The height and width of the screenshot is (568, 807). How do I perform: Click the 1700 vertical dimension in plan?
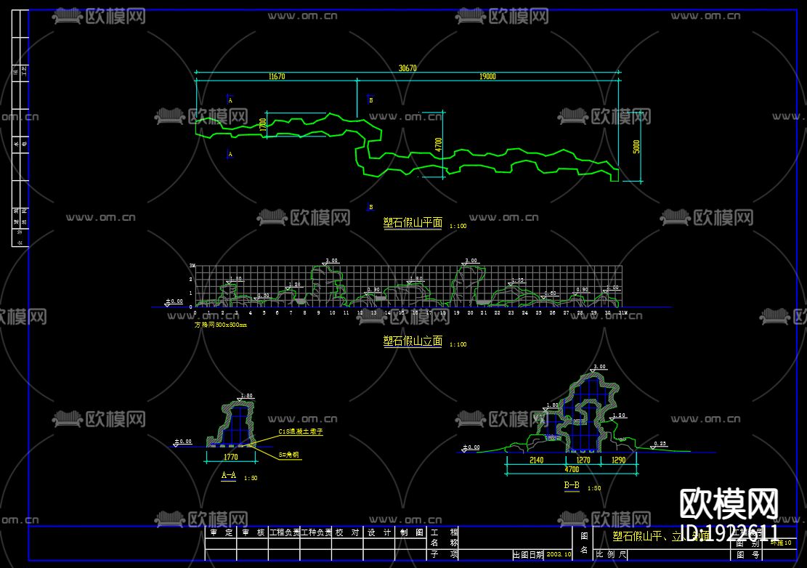click(263, 124)
